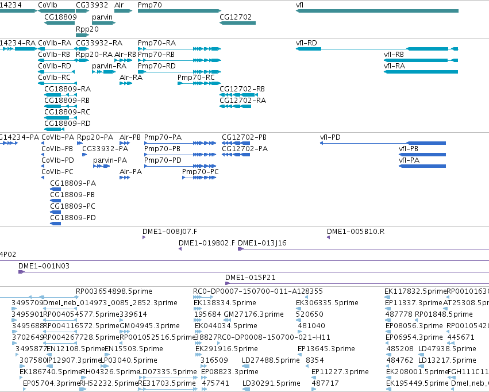Click the CG18809 gene label
Viewport: 489px width, 392px height.
click(60, 17)
